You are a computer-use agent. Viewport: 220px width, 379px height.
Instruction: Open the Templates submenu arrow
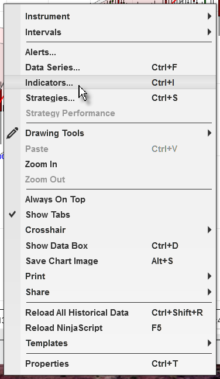point(209,343)
